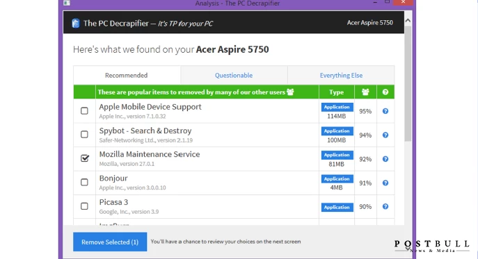This screenshot has width=478, height=259.
Task: Click 'Apple Inc., version 7.1.0.32' text
Action: pyautogui.click(x=132, y=116)
